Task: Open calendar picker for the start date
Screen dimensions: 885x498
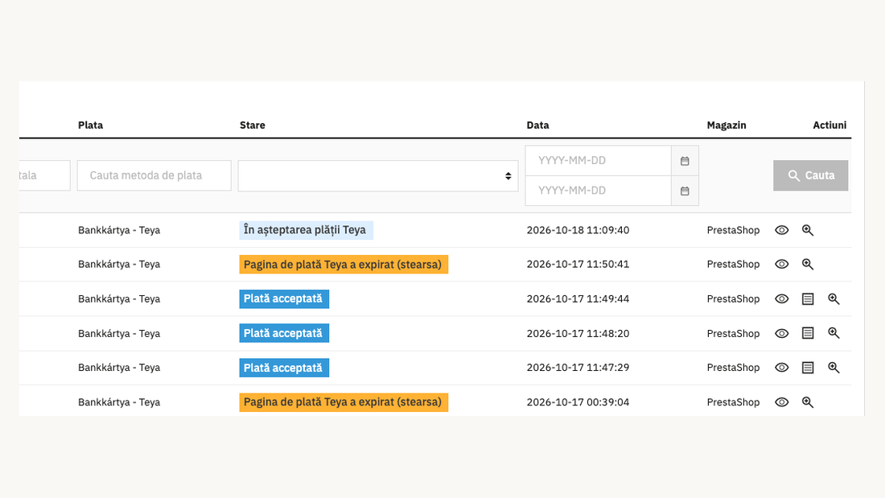Action: coord(685,161)
